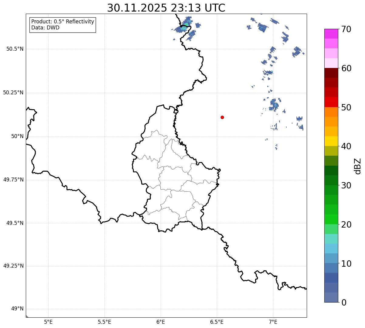This screenshot has height=328, width=365.
Task: Click the bright red colorbar swatch above 50
Action: tap(331, 102)
